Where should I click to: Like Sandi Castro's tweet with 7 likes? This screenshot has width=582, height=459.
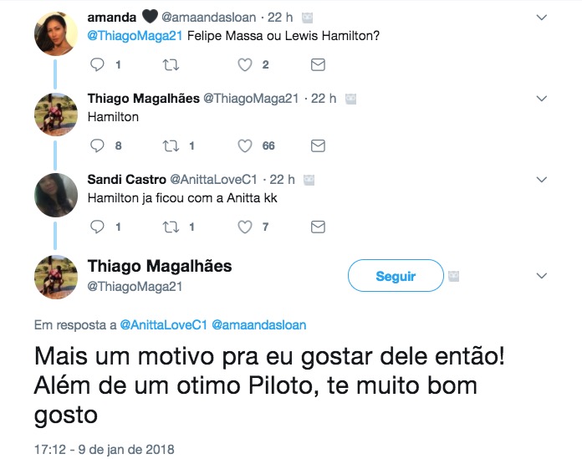[x=244, y=227]
